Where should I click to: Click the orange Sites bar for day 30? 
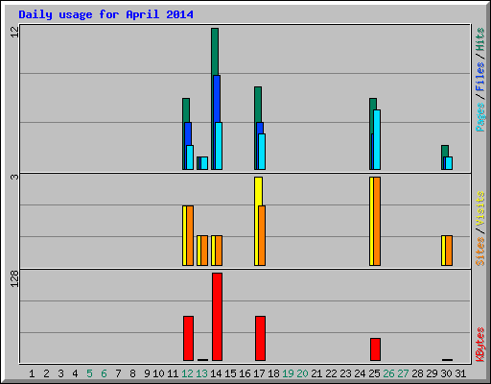(x=449, y=251)
